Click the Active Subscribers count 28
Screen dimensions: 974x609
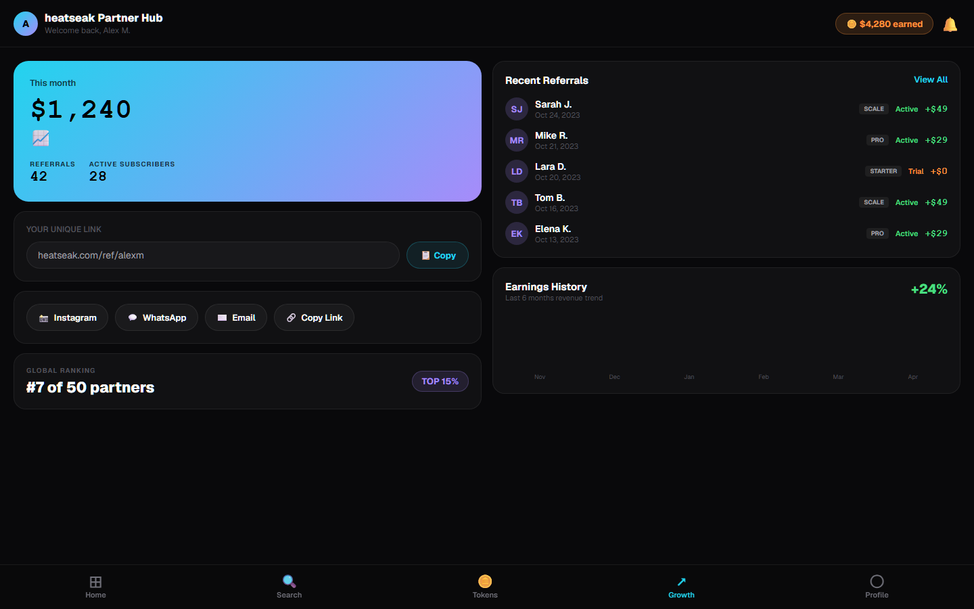(98, 177)
